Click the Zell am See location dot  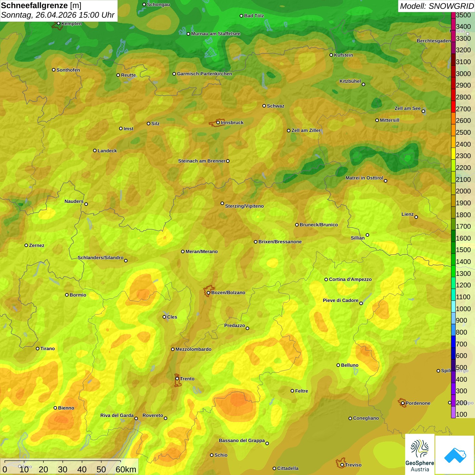pos(423,111)
